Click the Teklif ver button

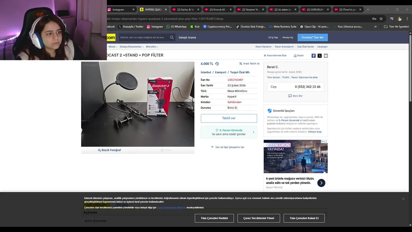click(229, 118)
